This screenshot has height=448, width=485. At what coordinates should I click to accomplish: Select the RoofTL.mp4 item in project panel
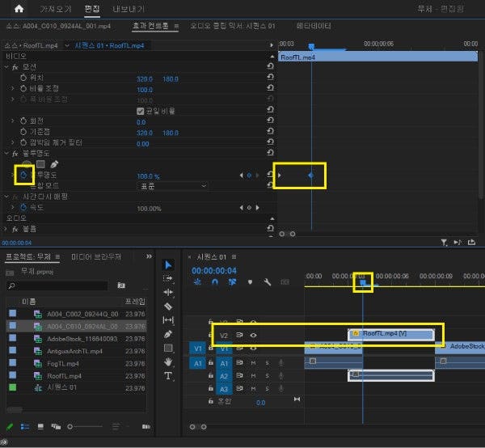tap(63, 376)
